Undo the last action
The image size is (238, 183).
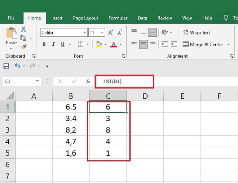click(x=17, y=66)
